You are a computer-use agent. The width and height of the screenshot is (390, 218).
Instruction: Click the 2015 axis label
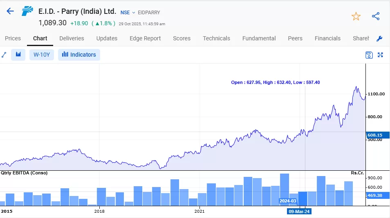pos(7,211)
